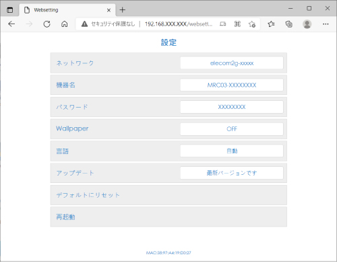Open the browser settings and more menu
The width and height of the screenshot is (337, 263).
pyautogui.click(x=326, y=24)
